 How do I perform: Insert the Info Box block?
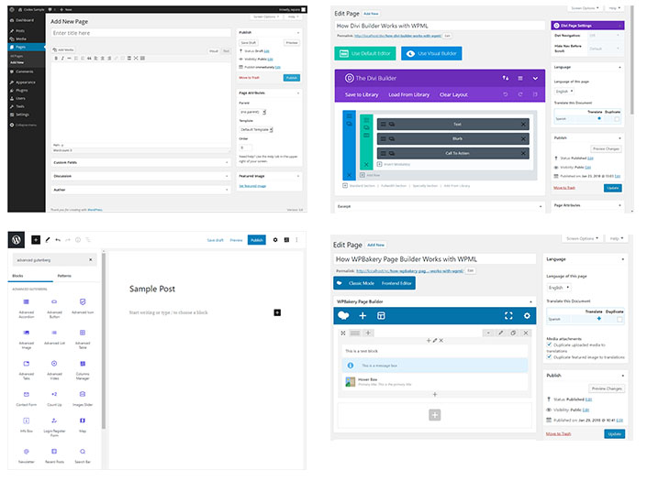[26, 425]
